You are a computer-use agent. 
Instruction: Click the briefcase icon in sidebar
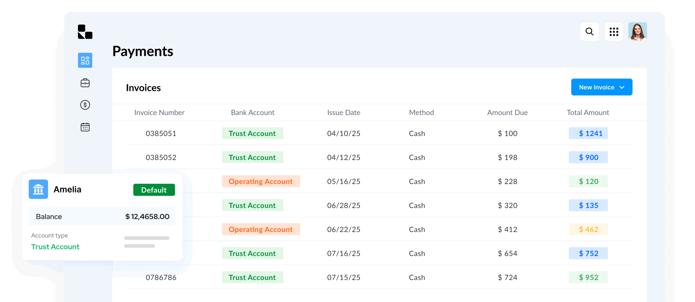click(x=85, y=83)
